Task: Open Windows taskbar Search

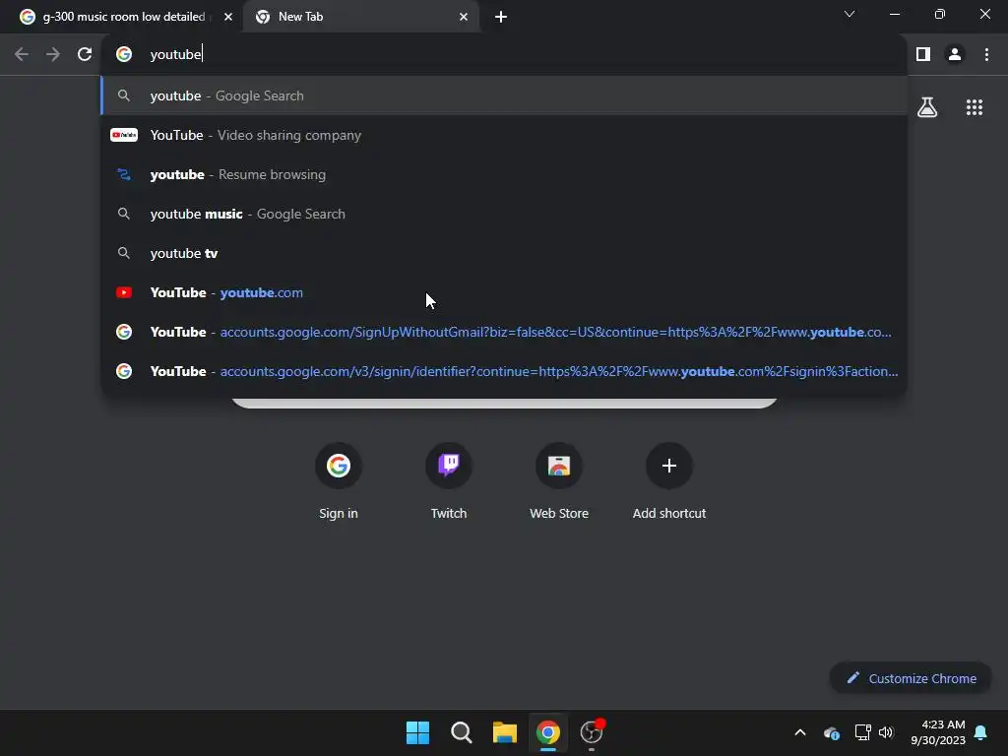Action: [462, 732]
